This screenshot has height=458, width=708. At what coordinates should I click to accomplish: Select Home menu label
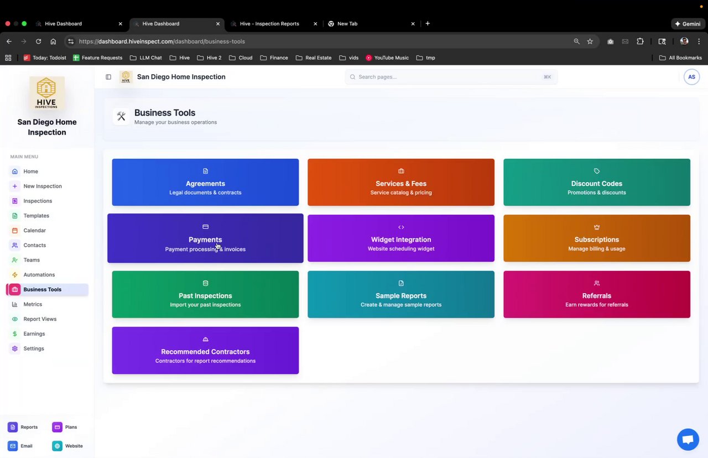coord(31,171)
